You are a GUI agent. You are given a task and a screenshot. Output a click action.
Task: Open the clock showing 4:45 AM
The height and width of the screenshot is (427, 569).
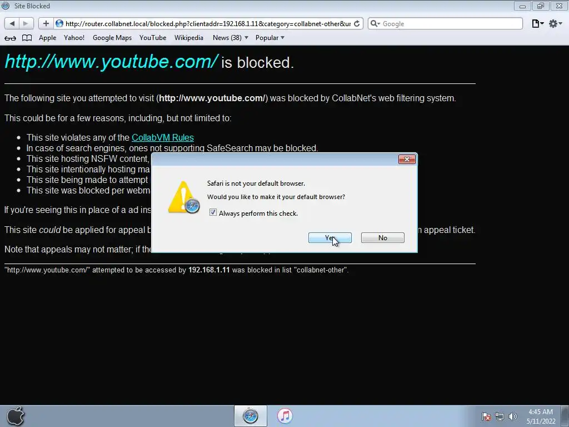[x=541, y=416]
